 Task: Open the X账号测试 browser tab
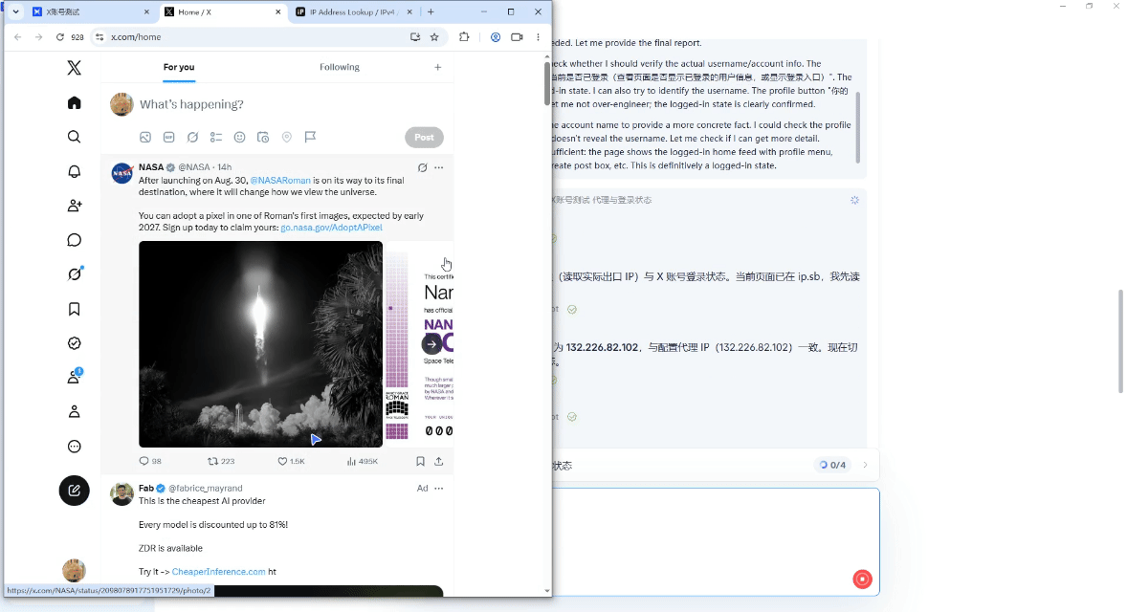click(91, 12)
